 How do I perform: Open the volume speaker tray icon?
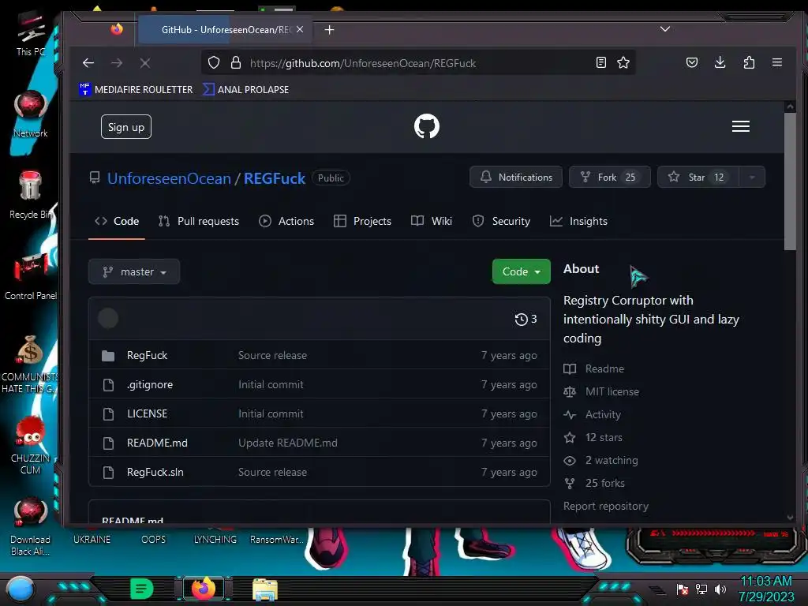click(x=720, y=589)
